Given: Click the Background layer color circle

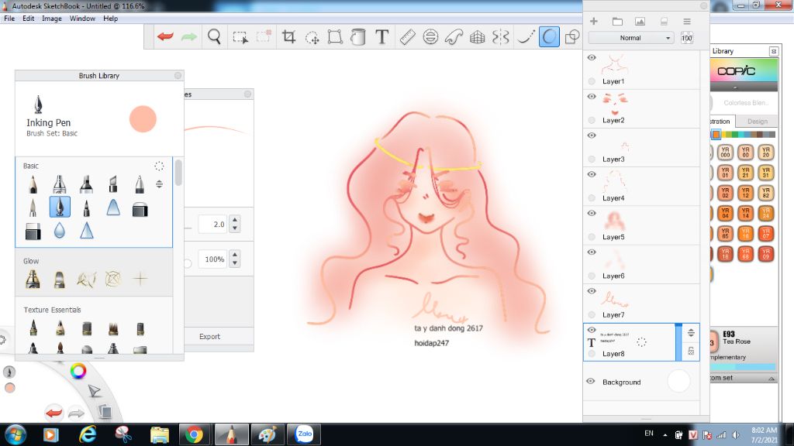Looking at the screenshot, I should coord(678,381).
